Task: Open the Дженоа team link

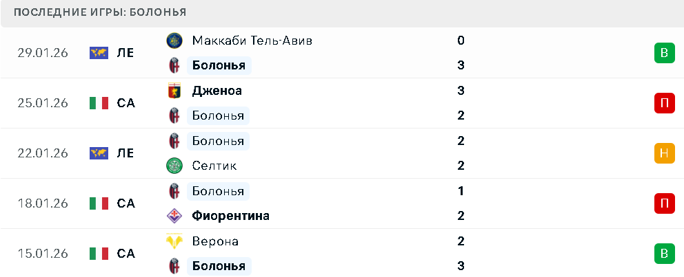Action: 217,91
